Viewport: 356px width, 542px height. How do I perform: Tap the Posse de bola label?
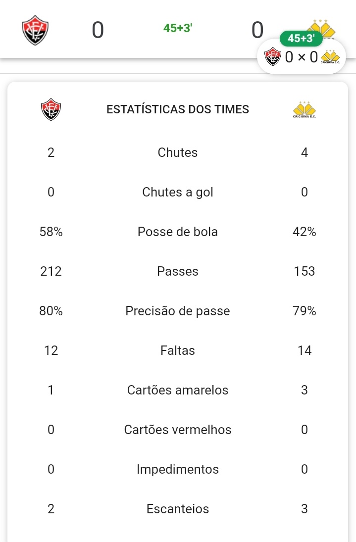pos(178,232)
